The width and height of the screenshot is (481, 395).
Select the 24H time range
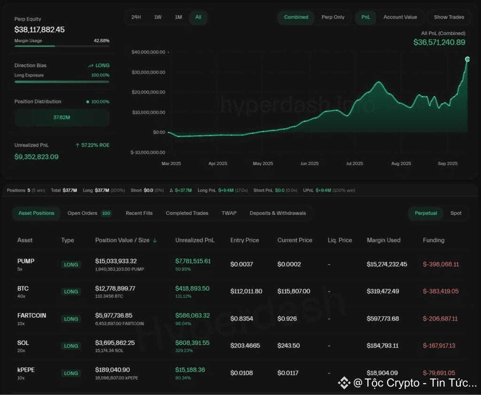pos(136,17)
